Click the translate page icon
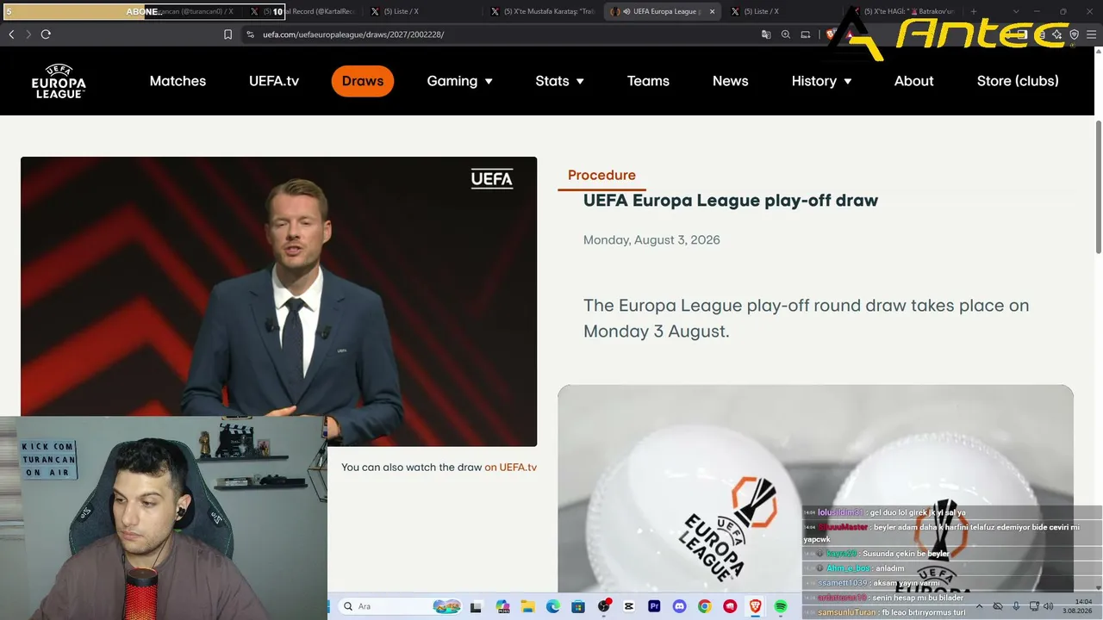The height and width of the screenshot is (620, 1103). (x=766, y=34)
